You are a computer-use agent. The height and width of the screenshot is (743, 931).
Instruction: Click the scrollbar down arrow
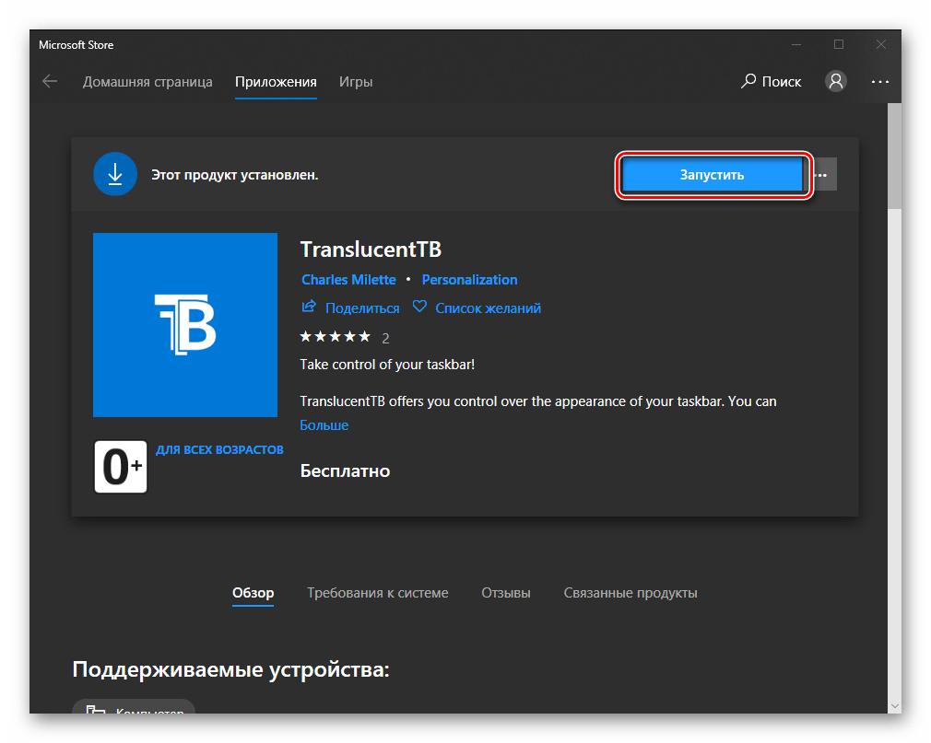(x=894, y=706)
